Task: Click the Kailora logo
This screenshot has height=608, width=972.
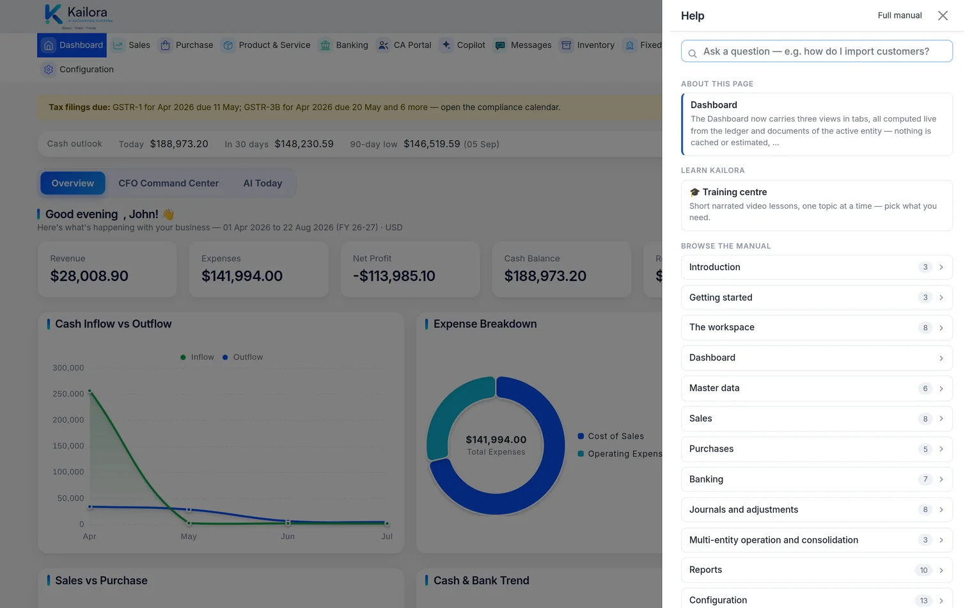Action: (79, 16)
